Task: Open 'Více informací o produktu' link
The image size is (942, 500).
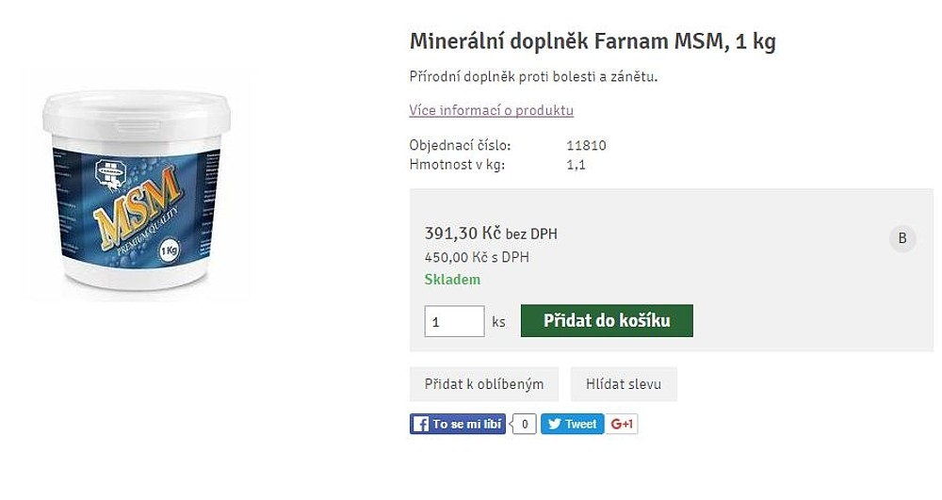Action: click(491, 110)
